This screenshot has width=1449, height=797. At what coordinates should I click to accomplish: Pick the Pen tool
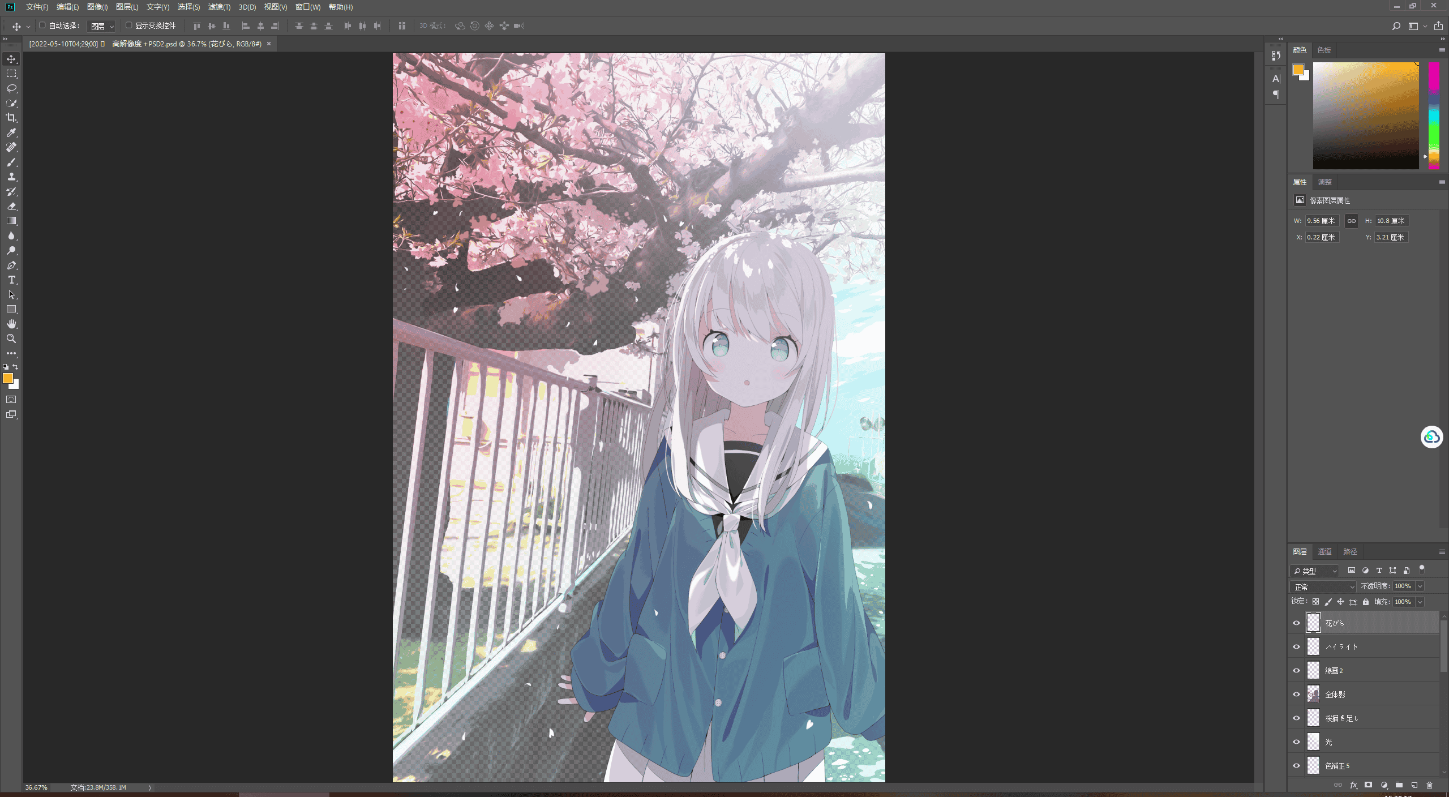(11, 265)
